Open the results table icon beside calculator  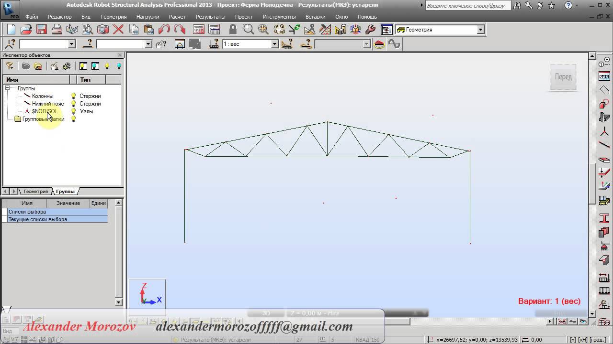[214, 30]
